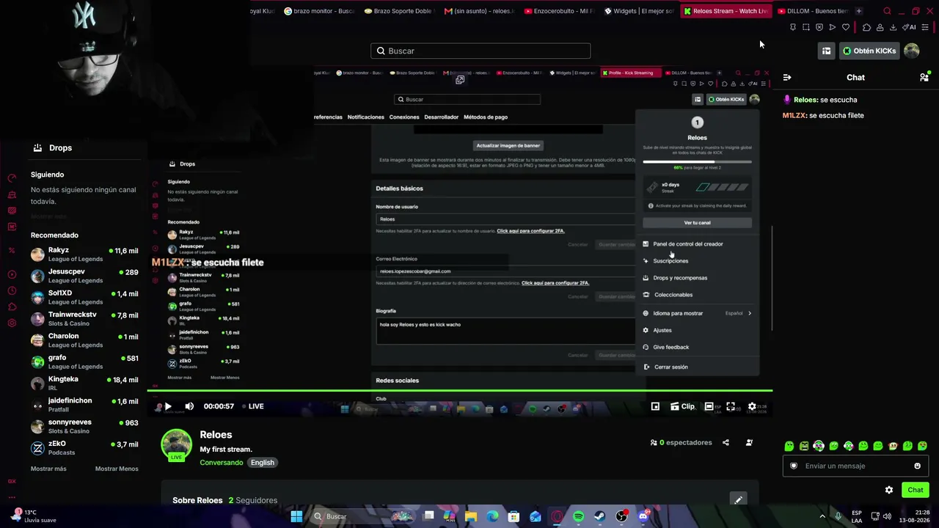Screen dimensions: 939x528
Task: Open the browser extensions puzzle icon
Action: [x=866, y=27]
